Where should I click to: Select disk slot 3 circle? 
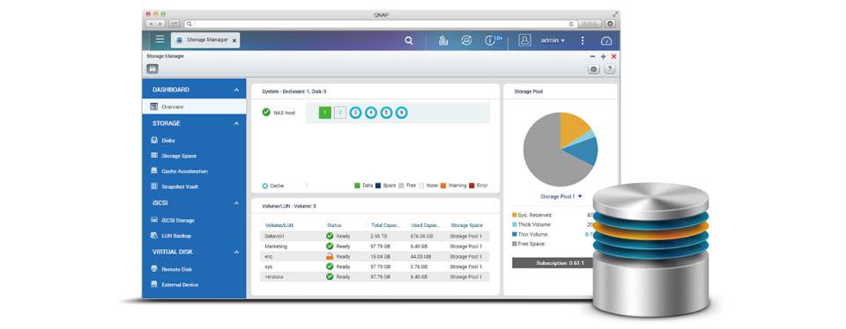(x=355, y=113)
